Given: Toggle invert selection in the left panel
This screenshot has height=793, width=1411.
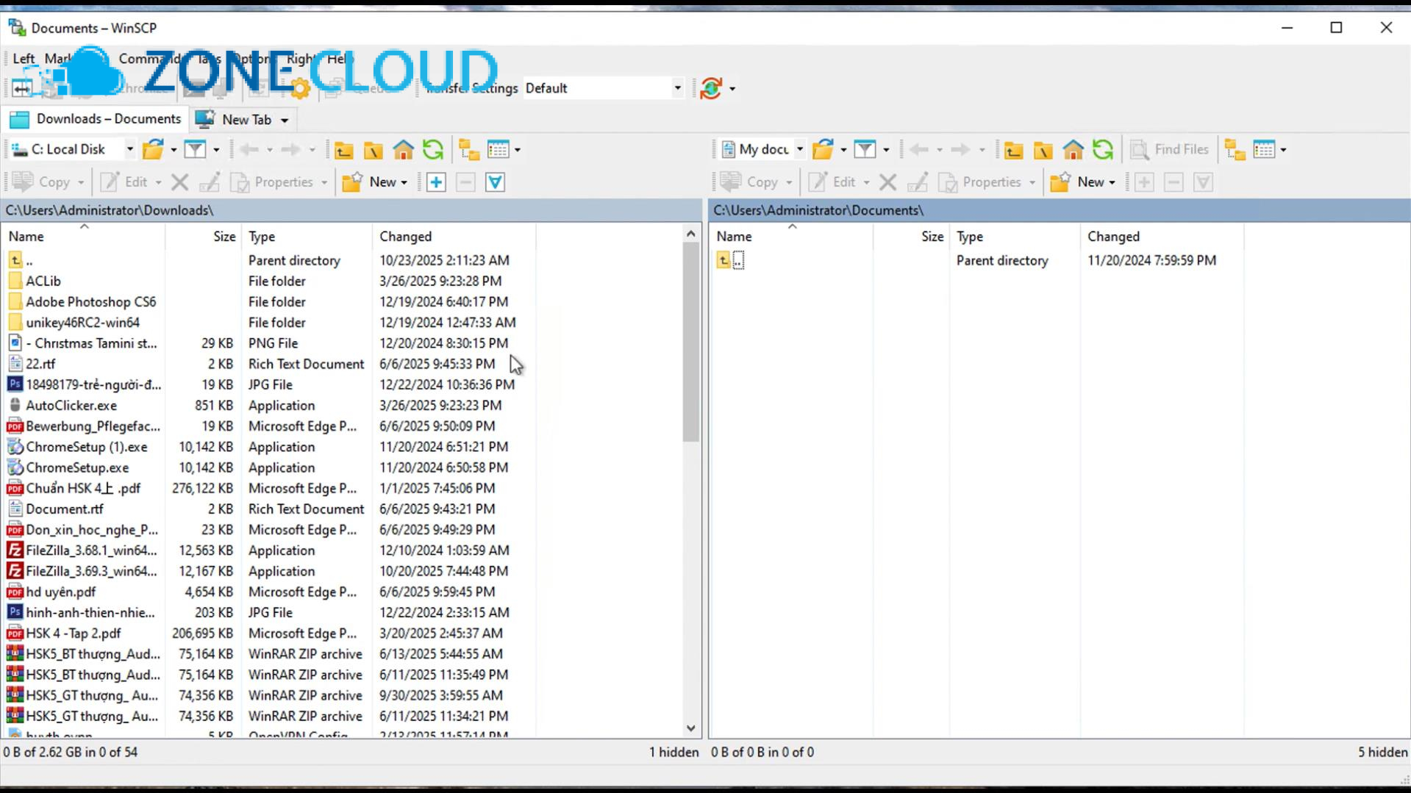Looking at the screenshot, I should pyautogui.click(x=495, y=182).
